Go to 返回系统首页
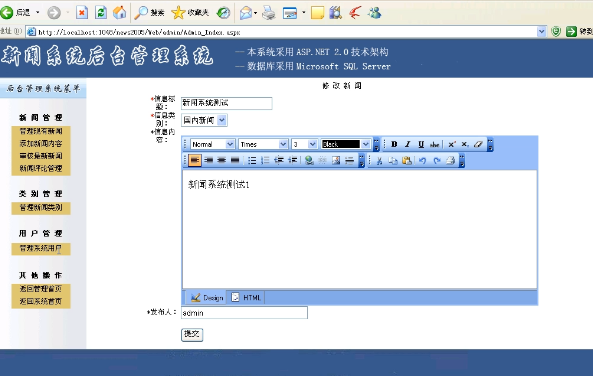The width and height of the screenshot is (593, 376). (x=41, y=301)
